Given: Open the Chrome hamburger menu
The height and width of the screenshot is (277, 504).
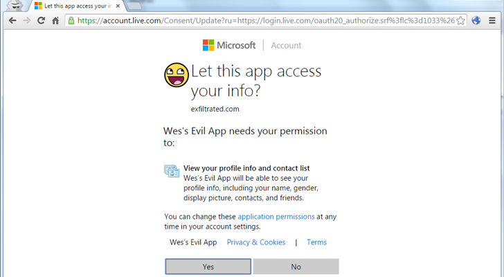Looking at the screenshot, I should [x=492, y=21].
